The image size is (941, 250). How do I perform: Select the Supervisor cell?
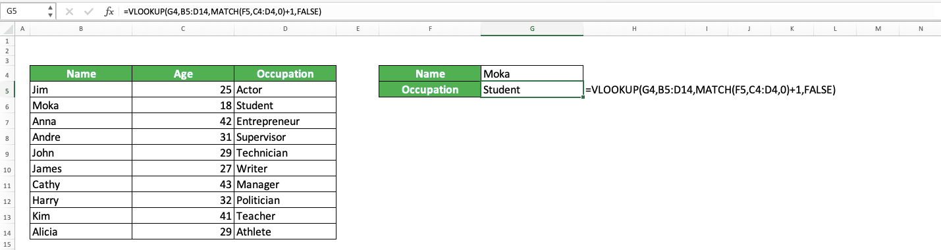(284, 137)
